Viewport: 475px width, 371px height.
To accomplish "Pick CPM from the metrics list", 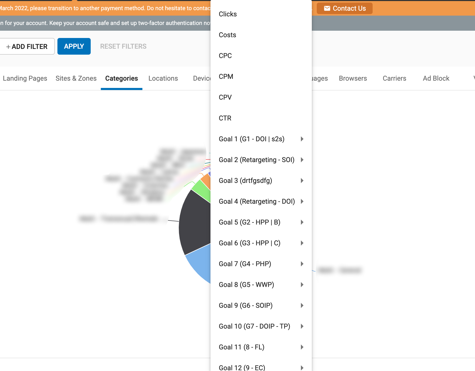I will coord(226,76).
